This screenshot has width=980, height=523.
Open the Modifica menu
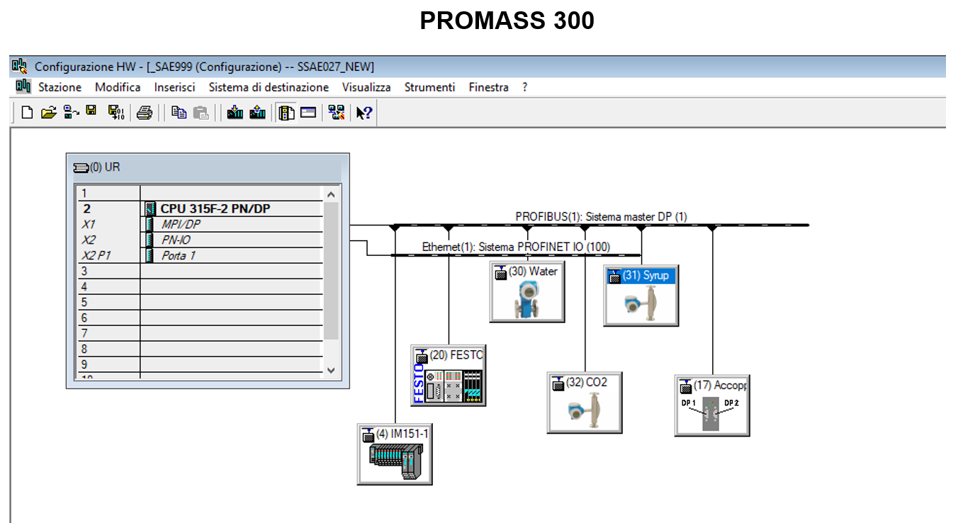(118, 87)
